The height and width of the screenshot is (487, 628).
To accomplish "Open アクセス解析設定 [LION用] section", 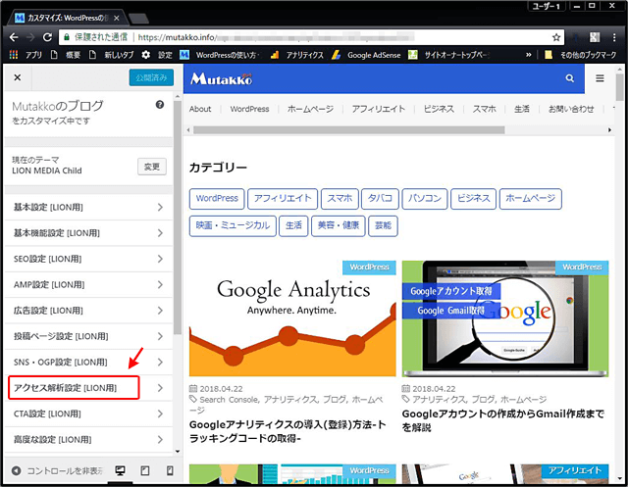I will click(88, 387).
